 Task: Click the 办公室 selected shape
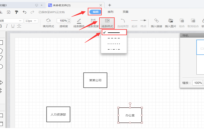click(130, 115)
